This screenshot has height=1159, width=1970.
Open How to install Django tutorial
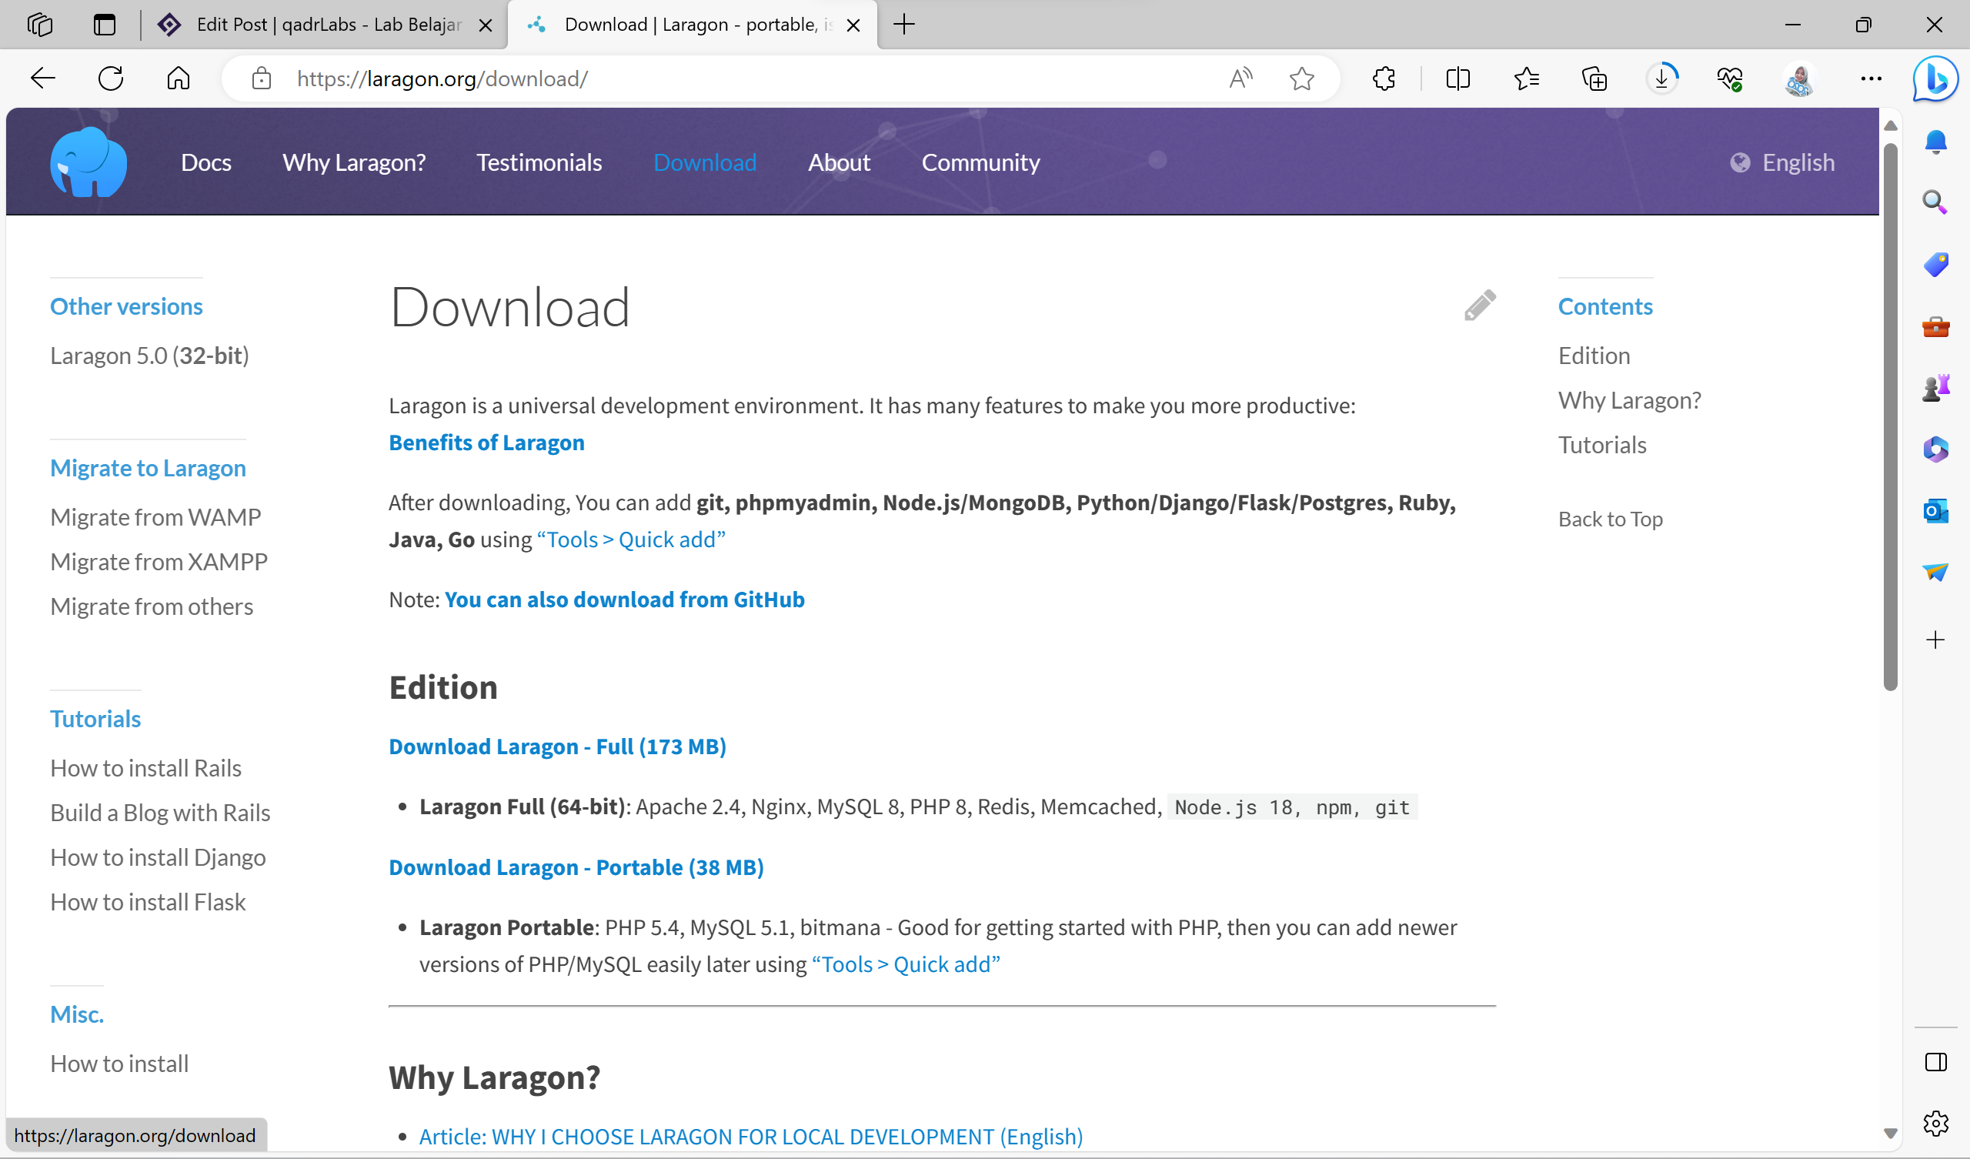point(158,857)
